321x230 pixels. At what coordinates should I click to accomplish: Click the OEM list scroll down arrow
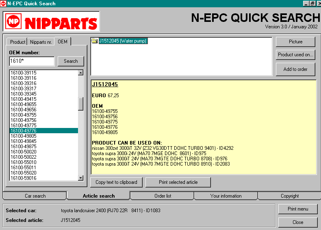coord(81,178)
